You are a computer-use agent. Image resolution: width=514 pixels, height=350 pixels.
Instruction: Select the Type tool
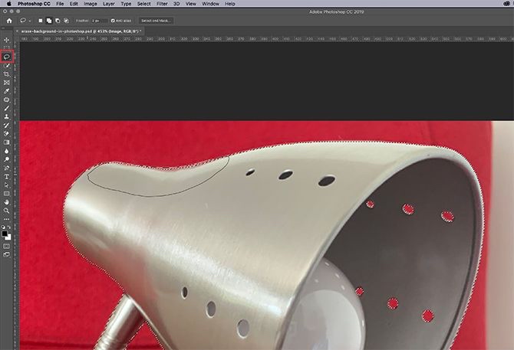click(7, 175)
